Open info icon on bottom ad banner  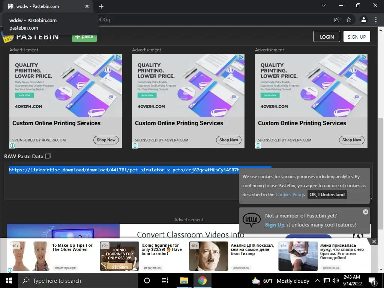[x=10, y=270]
